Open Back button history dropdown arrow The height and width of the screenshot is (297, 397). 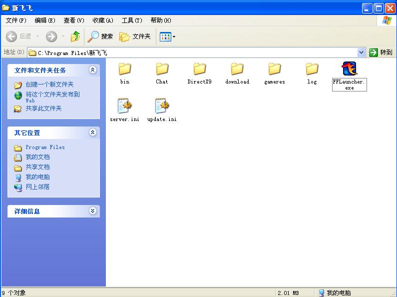(38, 36)
